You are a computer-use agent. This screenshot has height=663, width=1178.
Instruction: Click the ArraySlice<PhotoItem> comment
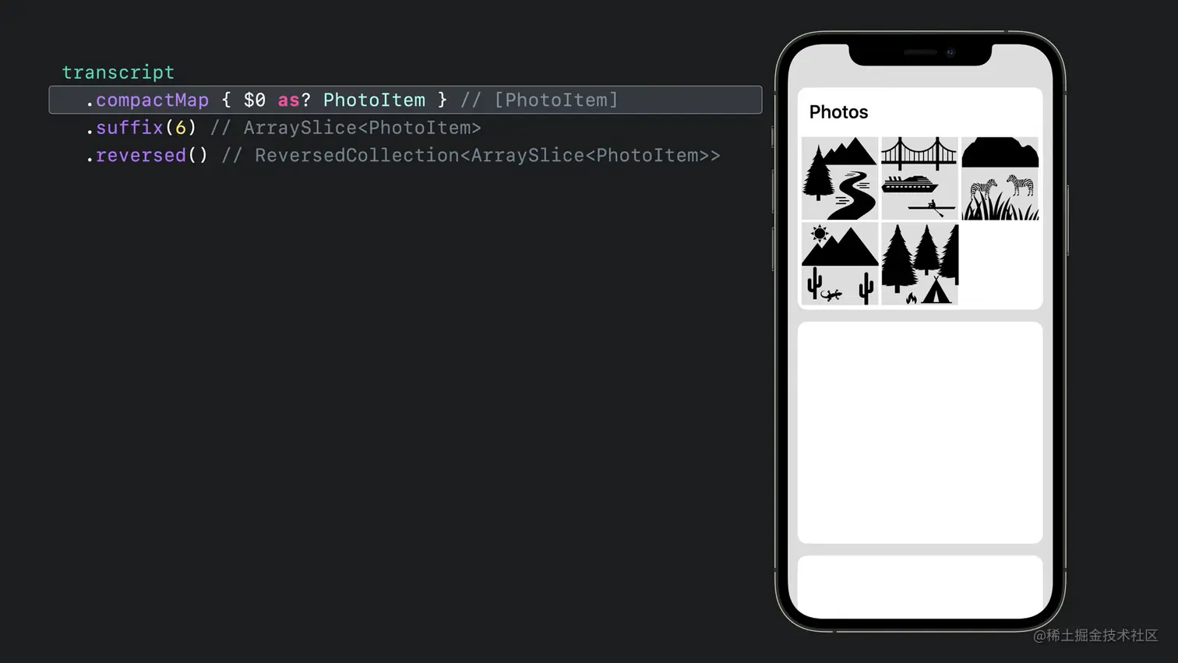(346, 128)
